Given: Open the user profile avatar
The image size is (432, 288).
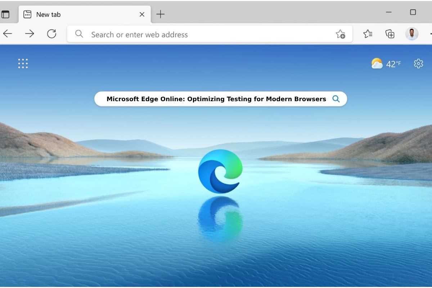Looking at the screenshot, I should coord(412,34).
